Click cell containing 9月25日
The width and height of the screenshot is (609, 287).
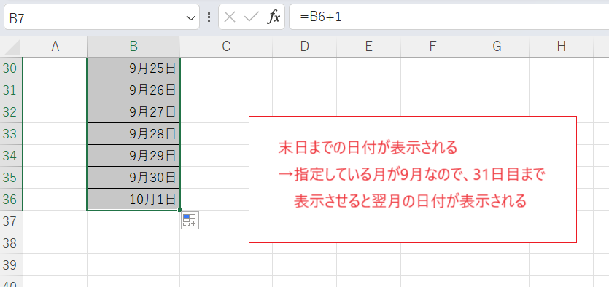[133, 68]
